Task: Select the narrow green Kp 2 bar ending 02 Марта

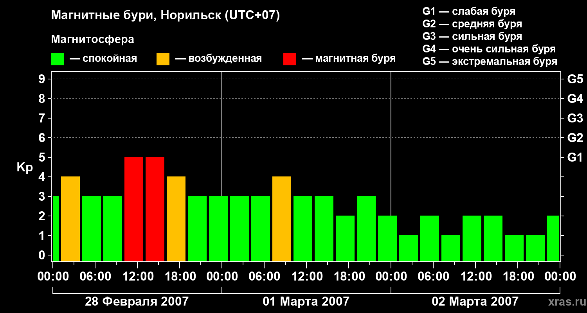Action: click(x=553, y=238)
